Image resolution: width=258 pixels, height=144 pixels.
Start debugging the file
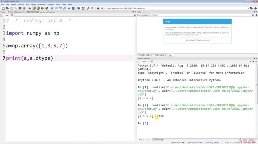52,8
